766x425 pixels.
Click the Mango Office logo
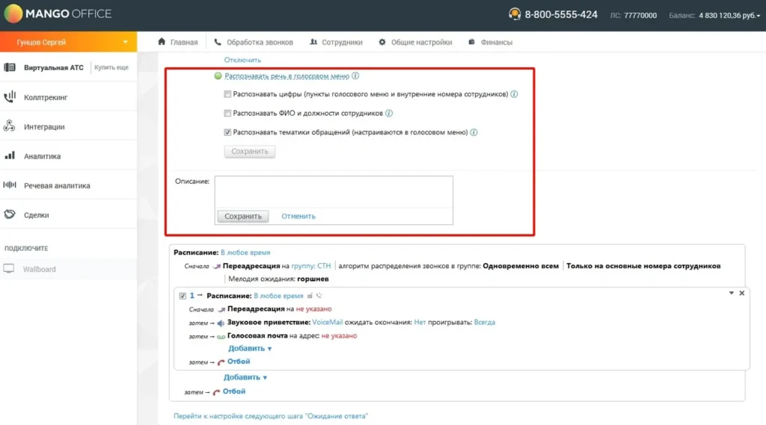pyautogui.click(x=58, y=13)
